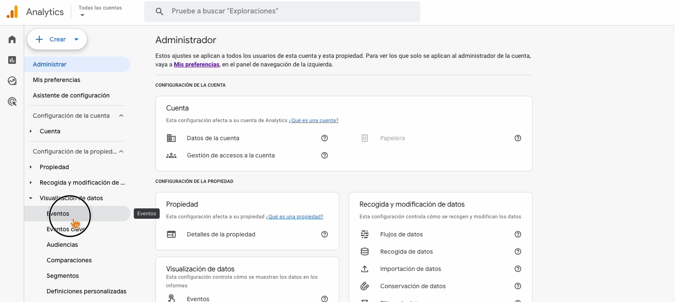This screenshot has width=675, height=302.
Task: Click the help icon next to Recogida de datos
Action: tap(518, 252)
